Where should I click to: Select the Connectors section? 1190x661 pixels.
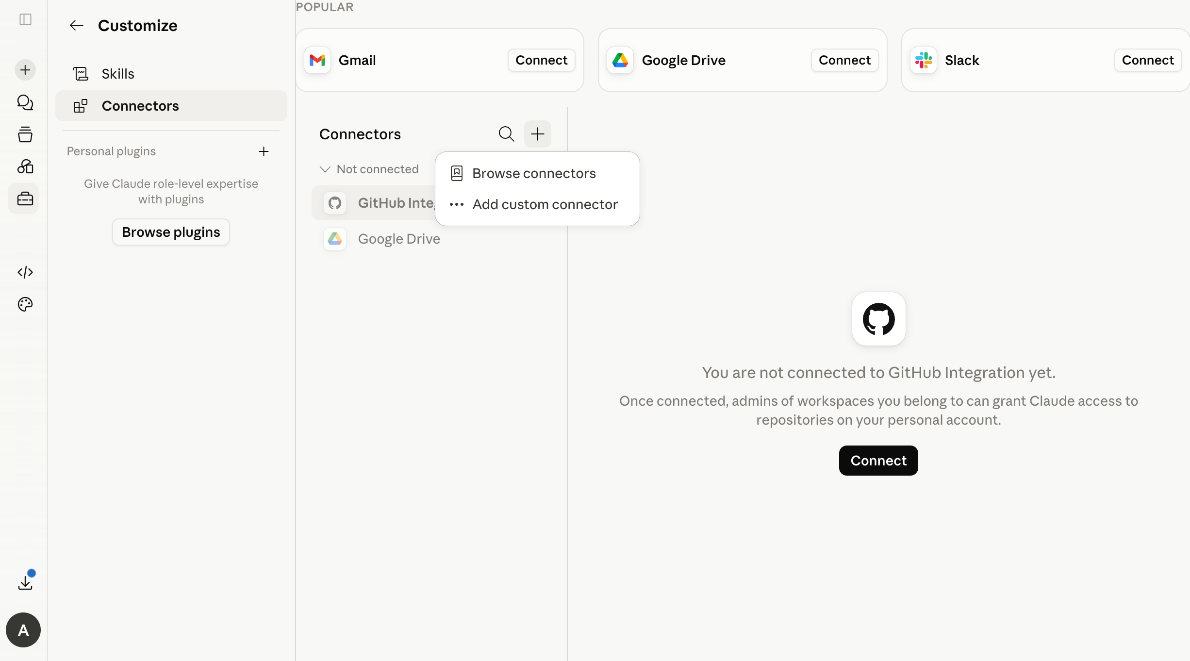pyautogui.click(x=171, y=106)
